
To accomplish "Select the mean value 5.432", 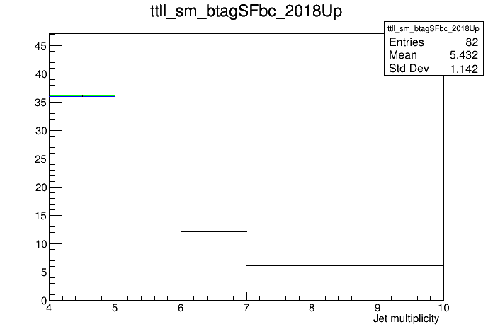I will point(464,55).
